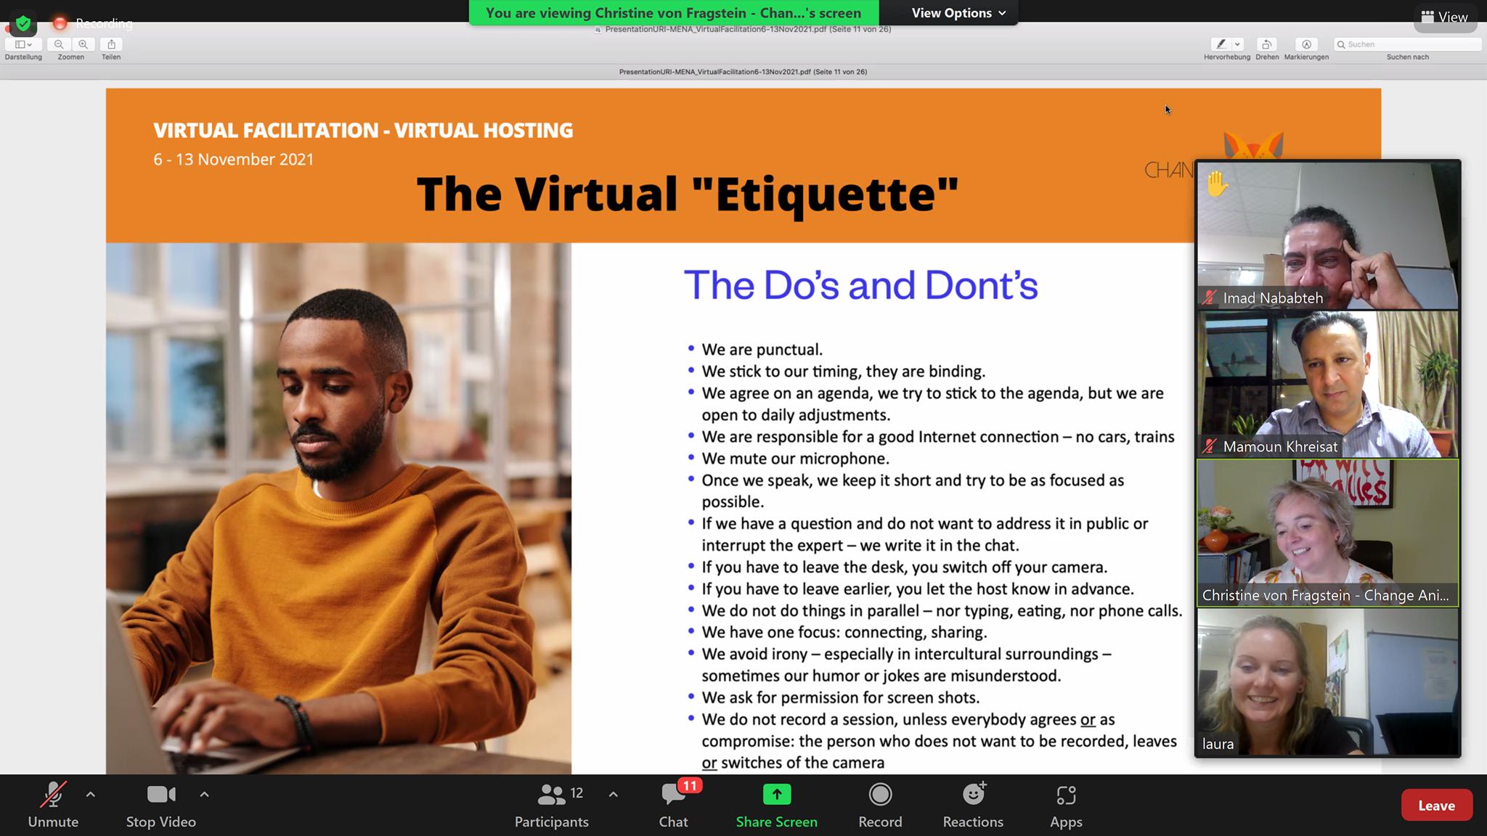Click 'We stick to our timing, they are binding.'

coord(843,372)
